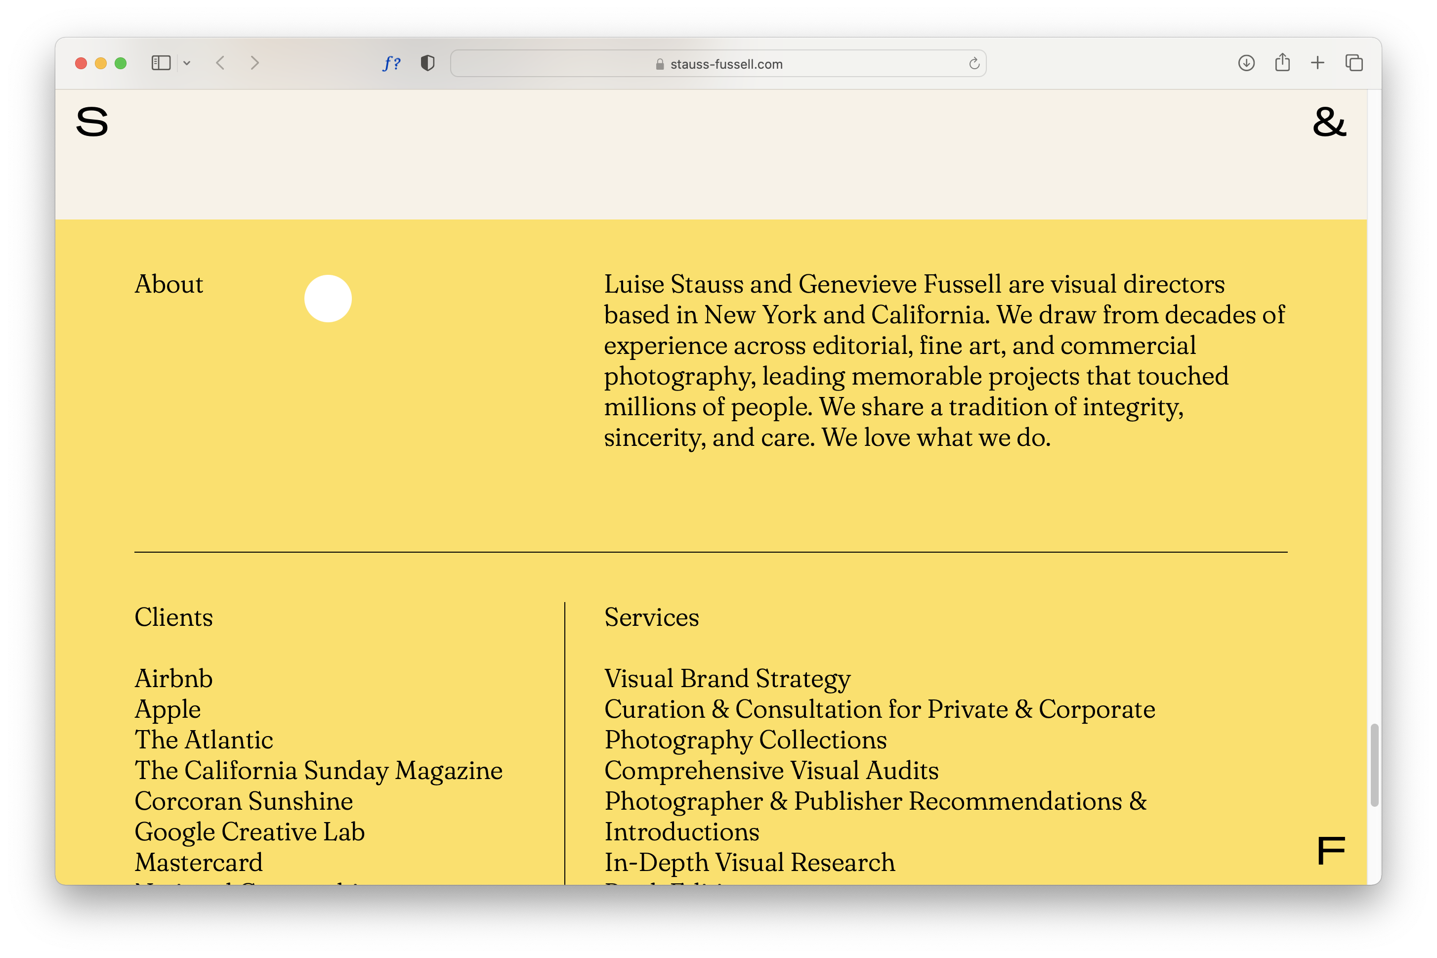The image size is (1437, 958).
Task: Go forward with the forward arrow
Action: [254, 63]
